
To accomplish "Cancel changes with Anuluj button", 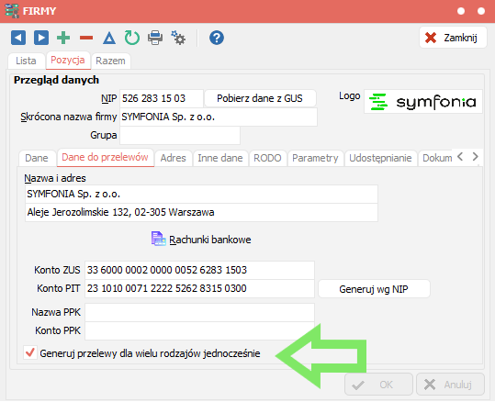I will tap(450, 385).
